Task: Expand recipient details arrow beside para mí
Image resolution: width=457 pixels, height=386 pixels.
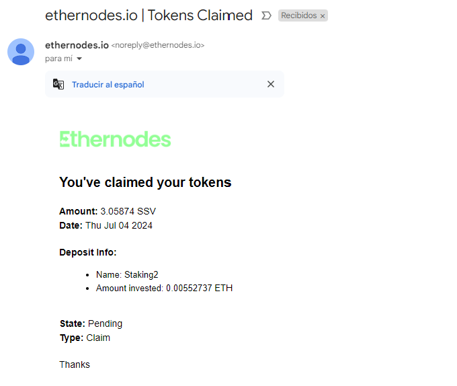Action: click(x=79, y=59)
